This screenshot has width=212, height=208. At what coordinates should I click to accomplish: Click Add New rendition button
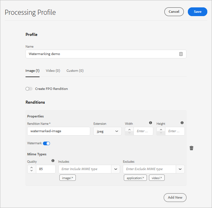[x=175, y=197]
